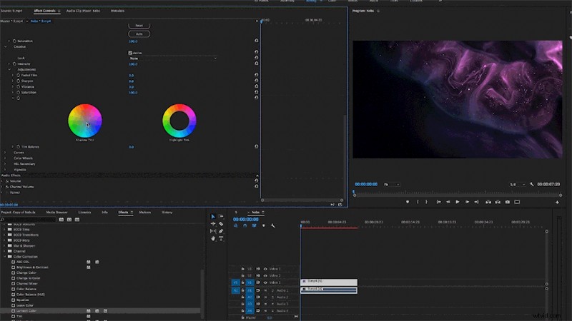Toggle visibility of Video 1 track
The image size is (572, 321).
click(x=265, y=282)
